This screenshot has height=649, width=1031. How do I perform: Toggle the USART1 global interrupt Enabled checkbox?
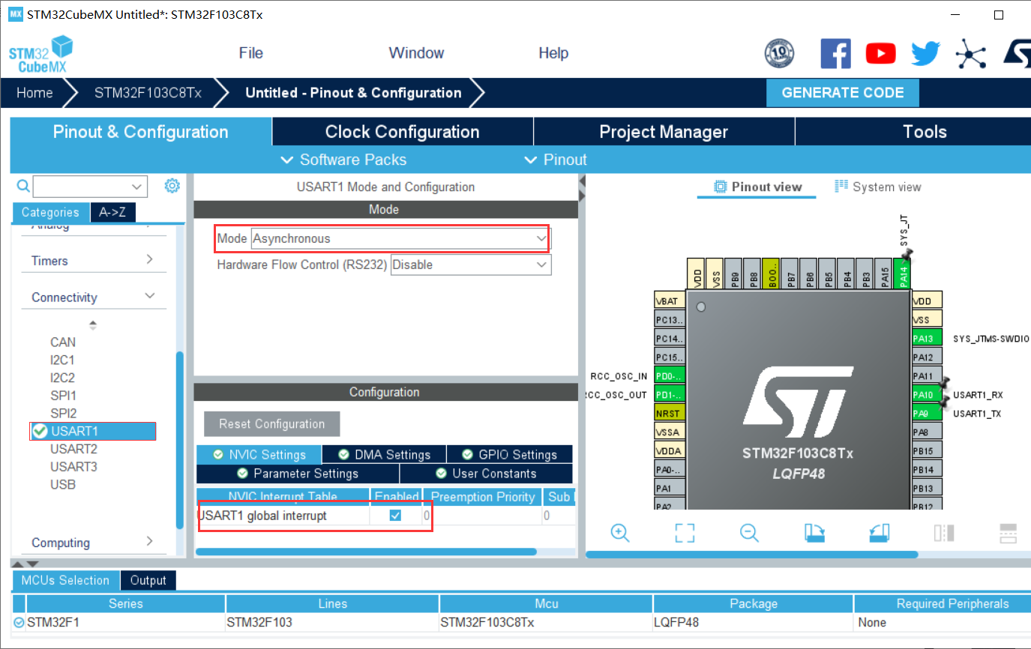(x=395, y=516)
